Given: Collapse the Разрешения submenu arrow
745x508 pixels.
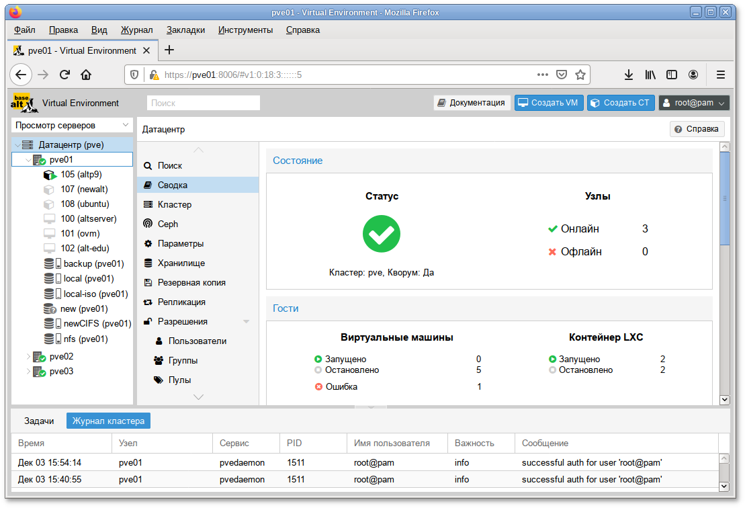Looking at the screenshot, I should [246, 322].
